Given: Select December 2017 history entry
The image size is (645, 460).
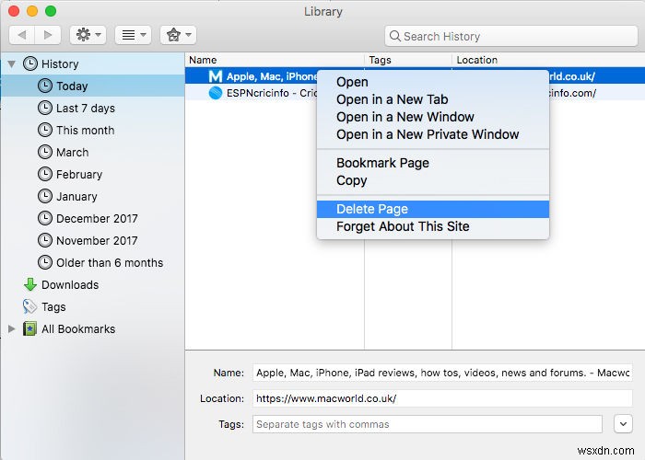Looking at the screenshot, I should tap(97, 219).
